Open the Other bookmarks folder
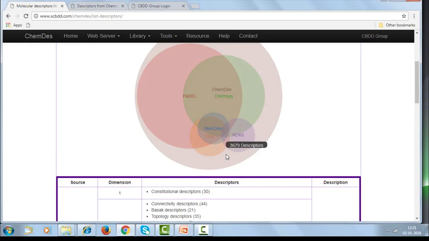 tap(397, 25)
